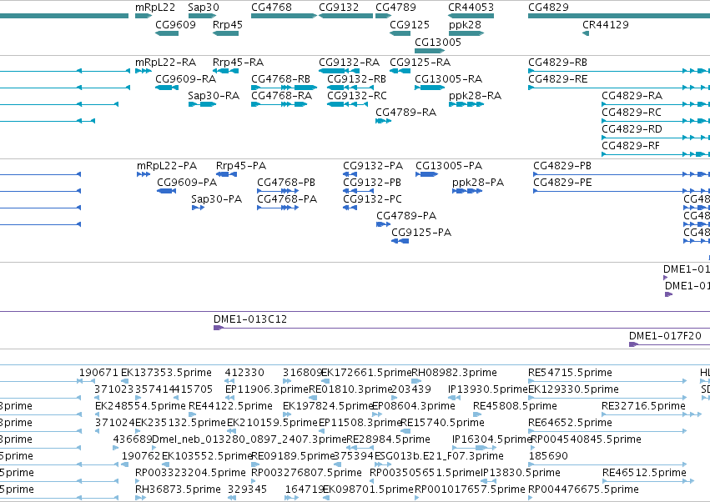Select EST RE54715.5prime

click(607, 381)
